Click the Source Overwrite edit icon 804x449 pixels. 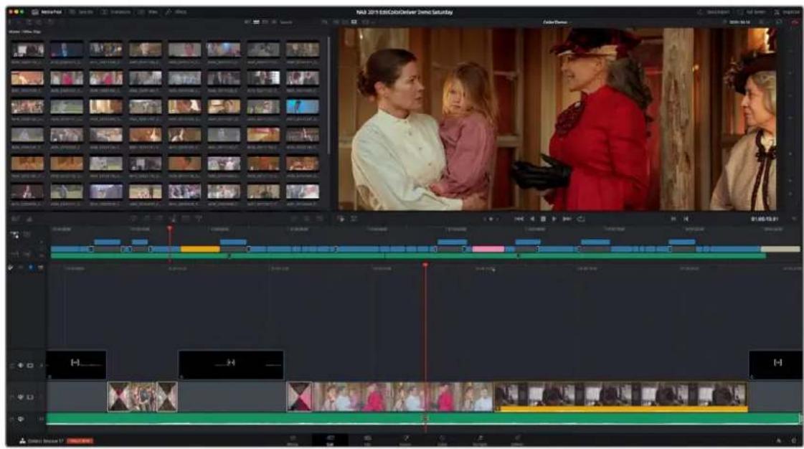point(199,218)
